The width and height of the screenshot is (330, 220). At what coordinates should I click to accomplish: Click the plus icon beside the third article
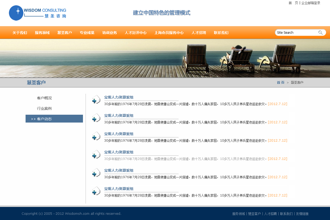[96, 136]
